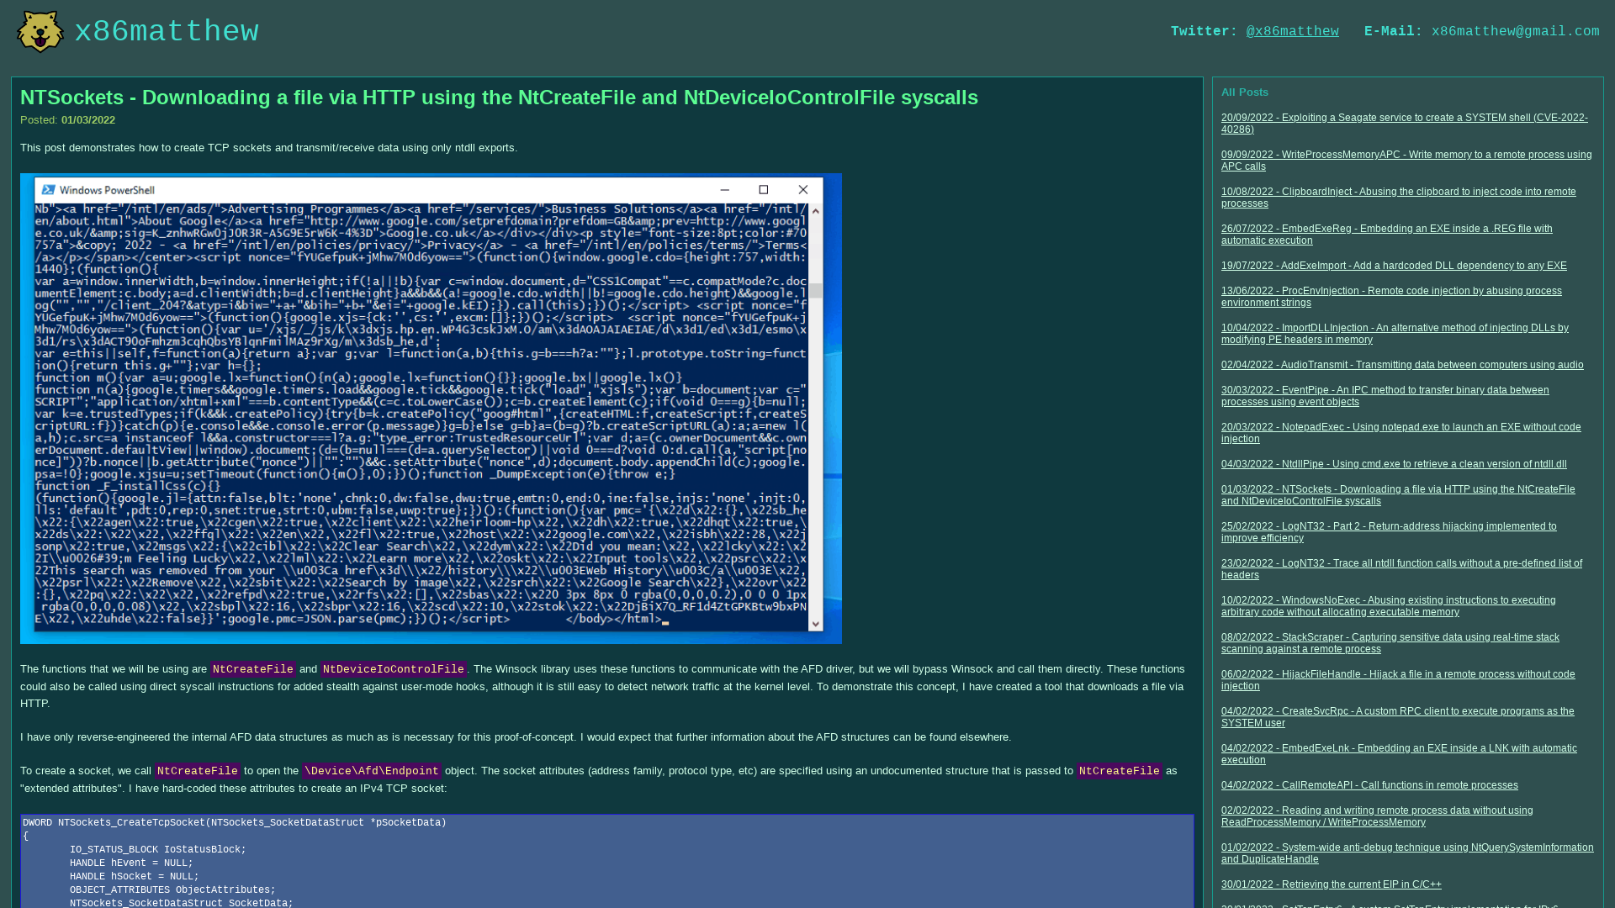
Task: Open the EventPipe post link
Action: click(x=1385, y=396)
